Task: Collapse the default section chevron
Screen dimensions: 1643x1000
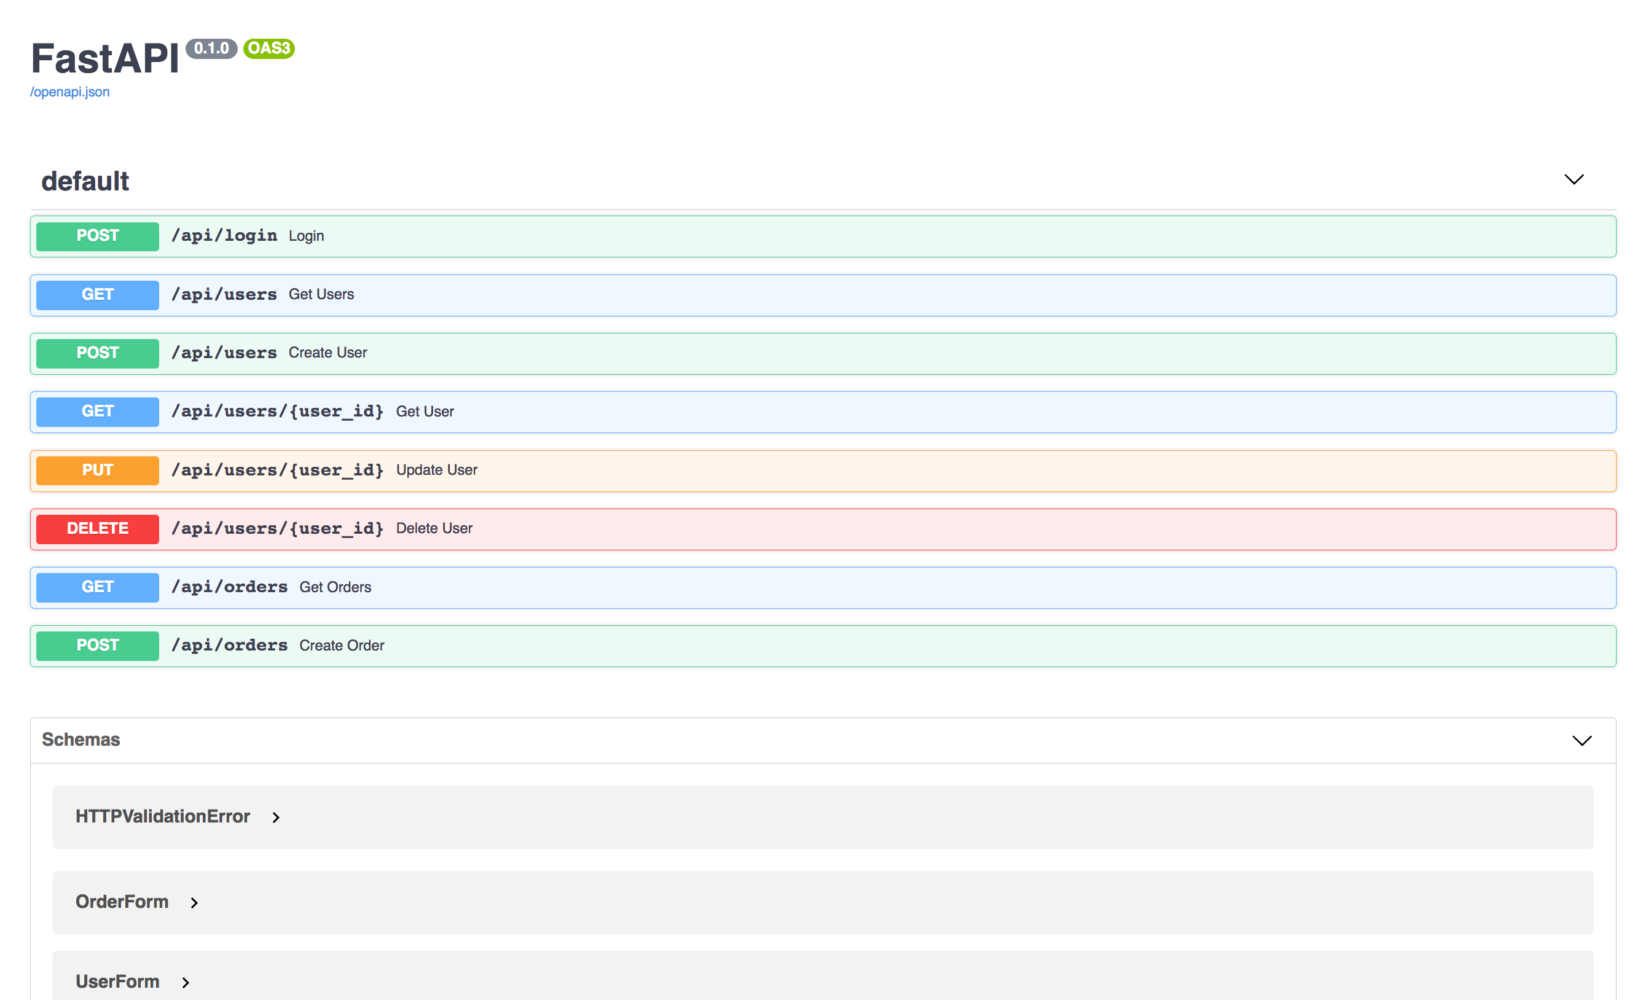Action: pos(1573,179)
